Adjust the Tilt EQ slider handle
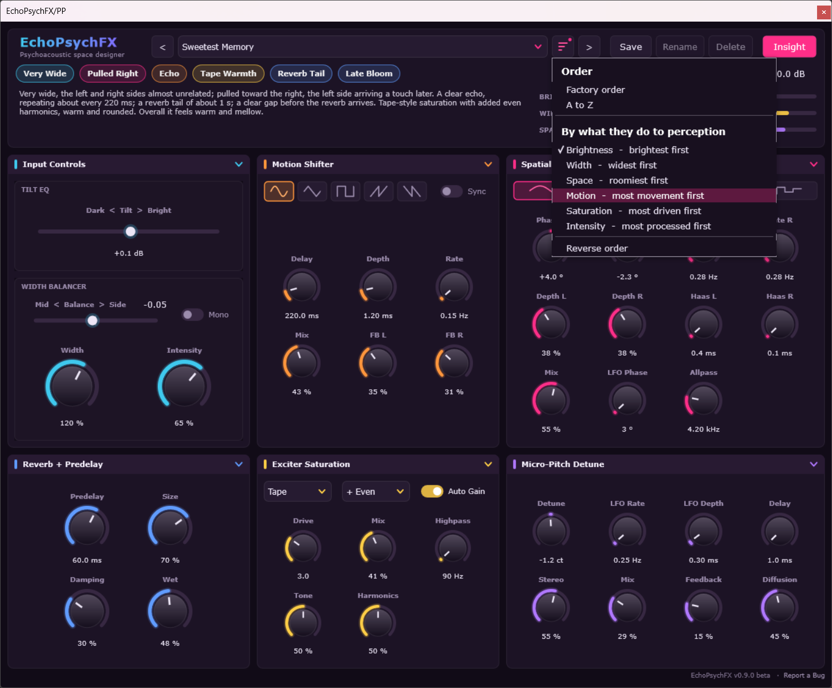 pyautogui.click(x=130, y=232)
